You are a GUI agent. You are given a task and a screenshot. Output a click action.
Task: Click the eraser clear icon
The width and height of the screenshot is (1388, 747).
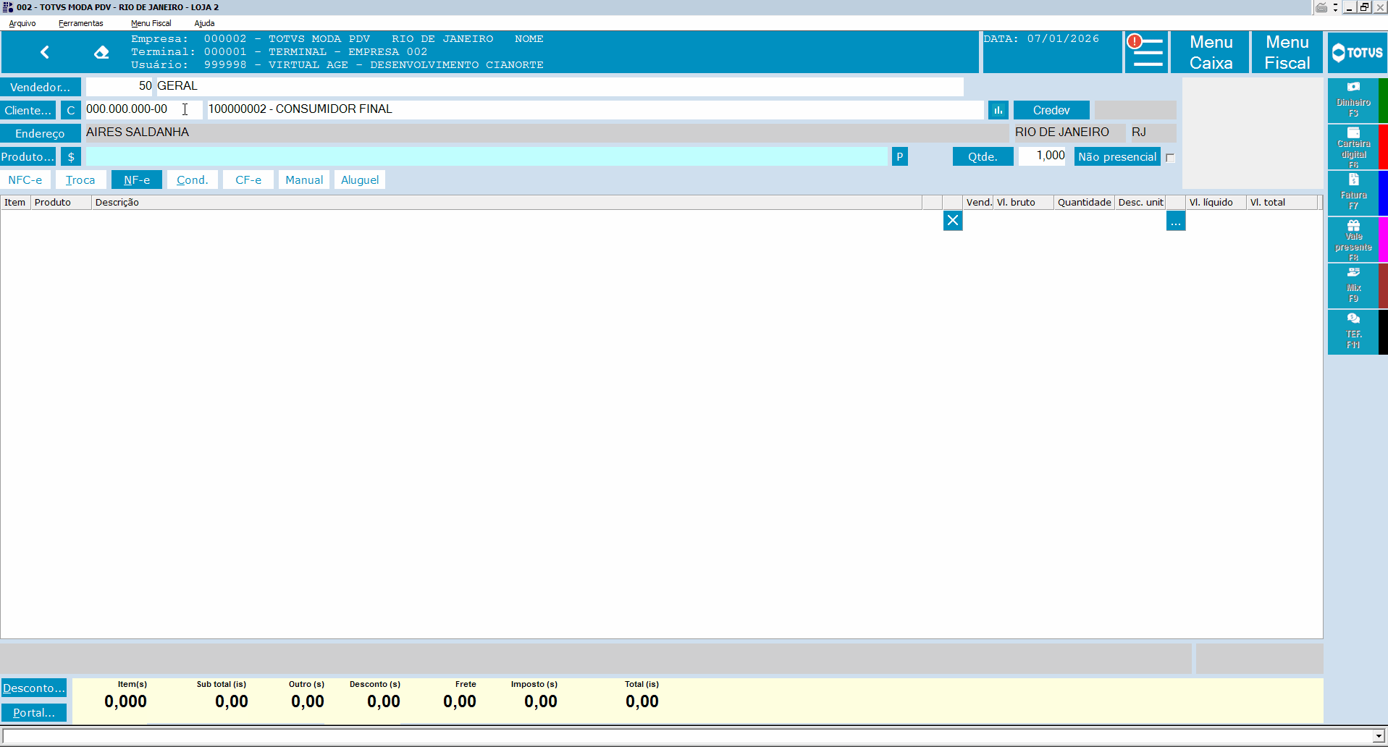tap(101, 52)
